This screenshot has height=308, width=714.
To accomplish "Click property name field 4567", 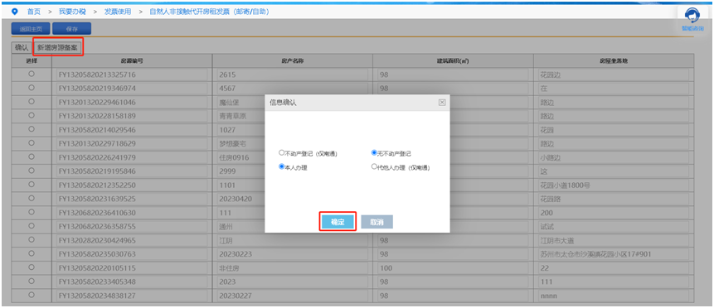I will click(x=293, y=89).
